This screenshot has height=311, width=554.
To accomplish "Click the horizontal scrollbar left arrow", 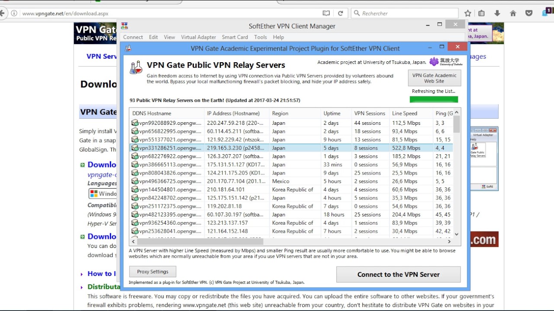I will 133,241.
